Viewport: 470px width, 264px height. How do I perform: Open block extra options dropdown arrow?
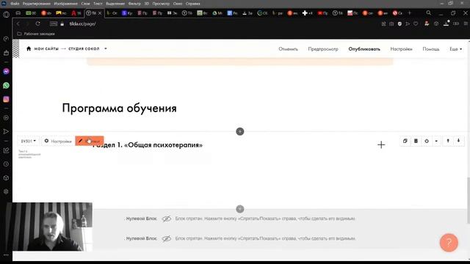(x=436, y=141)
